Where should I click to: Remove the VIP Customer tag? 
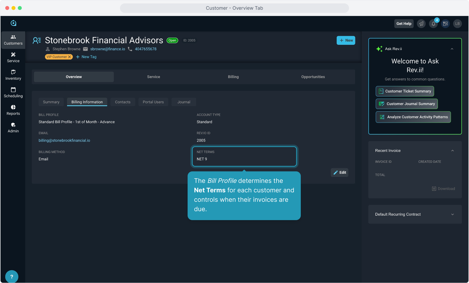(70, 57)
